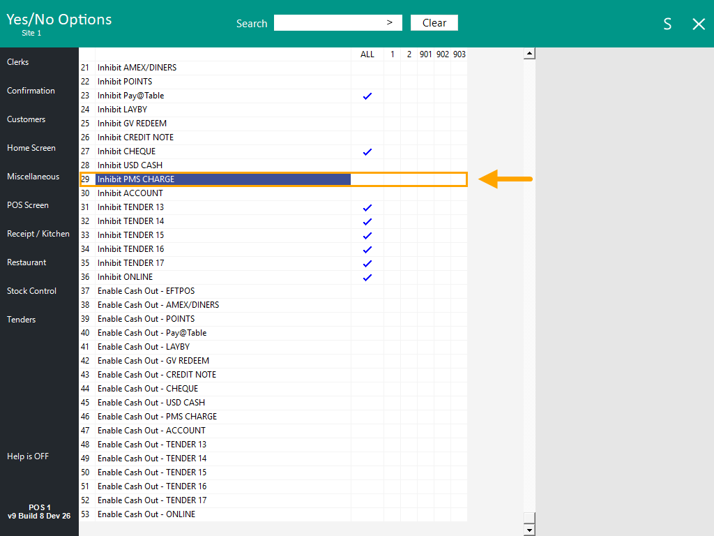
Task: Select the 903 column header
Action: tap(459, 54)
